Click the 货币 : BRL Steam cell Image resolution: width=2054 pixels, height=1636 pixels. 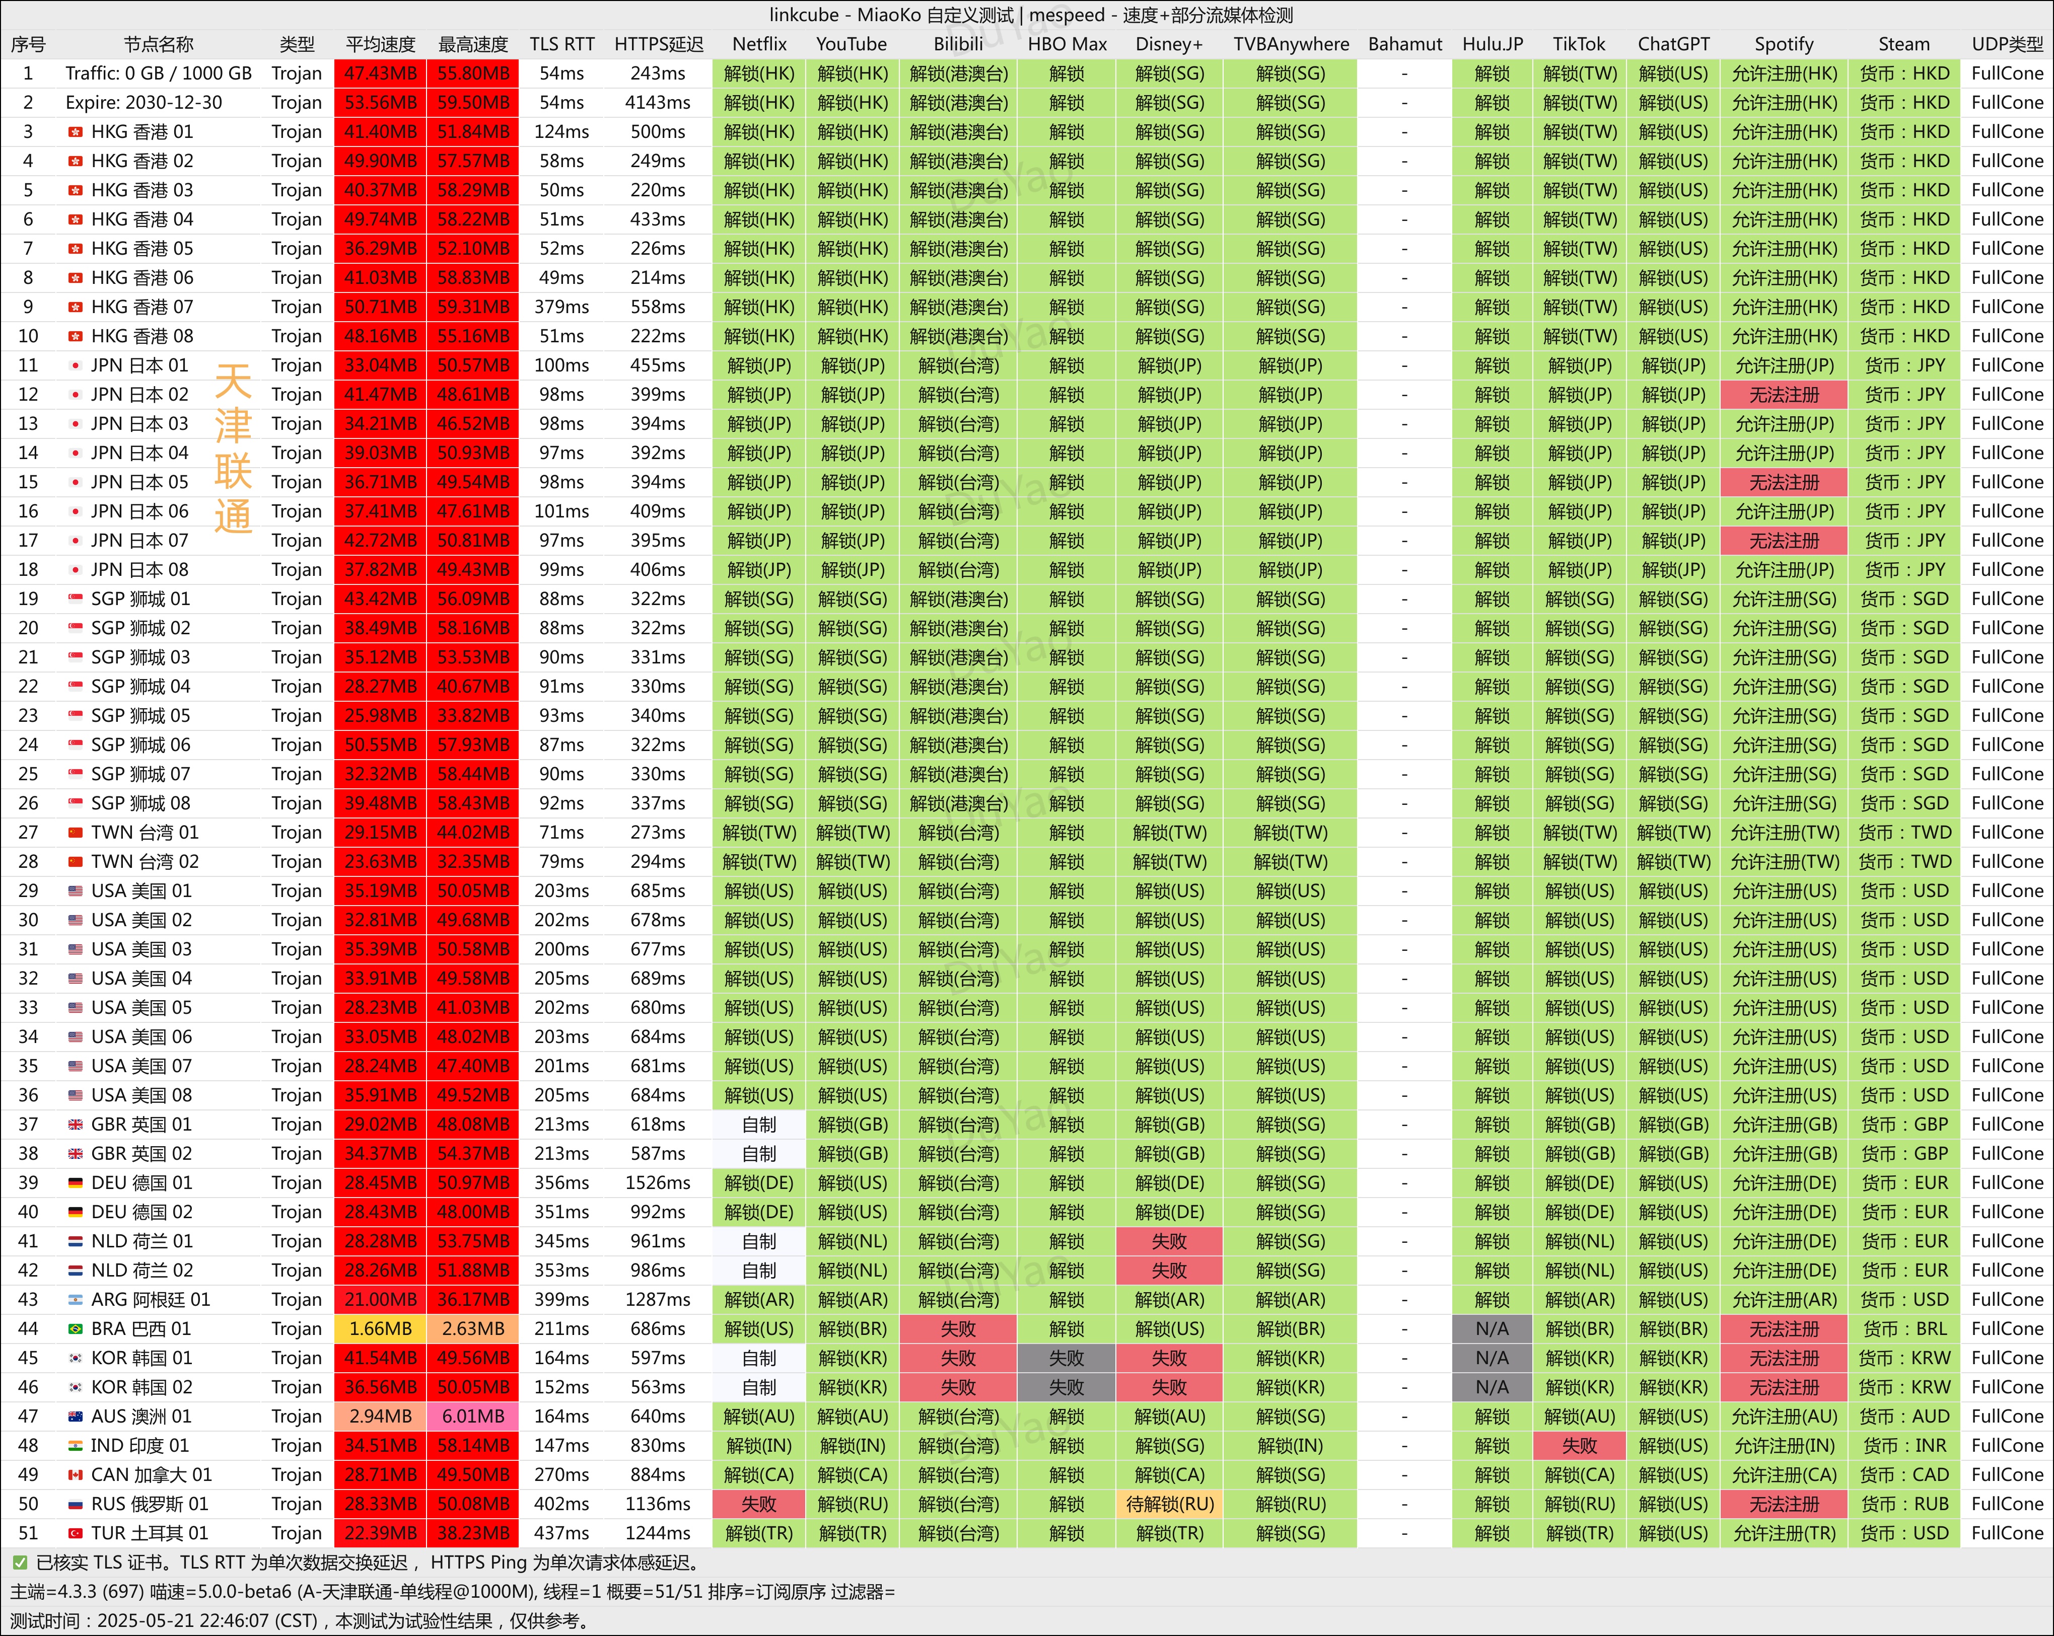1903,1329
